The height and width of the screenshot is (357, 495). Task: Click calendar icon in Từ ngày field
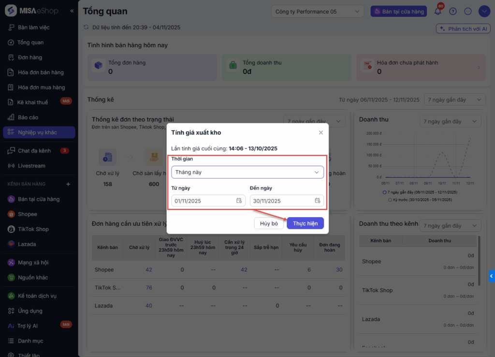point(239,201)
